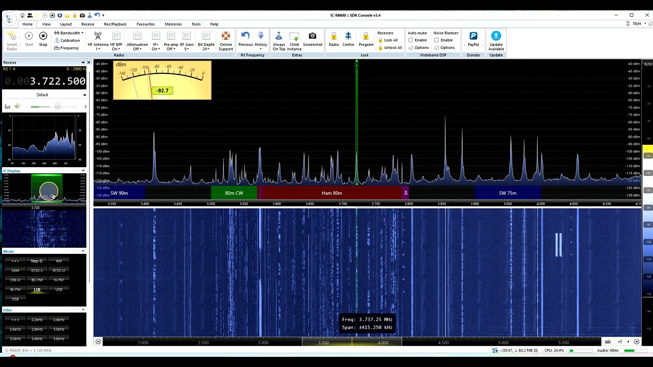Image resolution: width=653 pixels, height=367 pixels.
Task: Click the Program lock icon
Action: click(x=366, y=39)
